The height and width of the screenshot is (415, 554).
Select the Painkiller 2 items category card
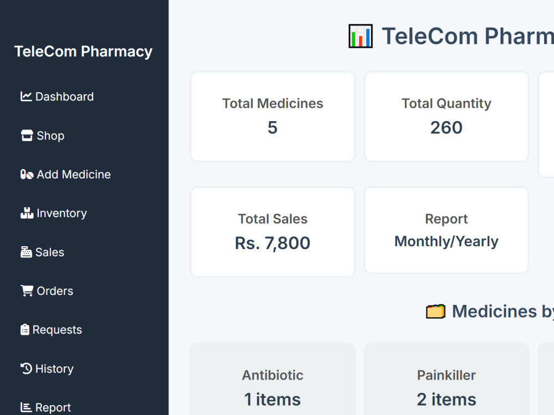pyautogui.click(x=446, y=380)
